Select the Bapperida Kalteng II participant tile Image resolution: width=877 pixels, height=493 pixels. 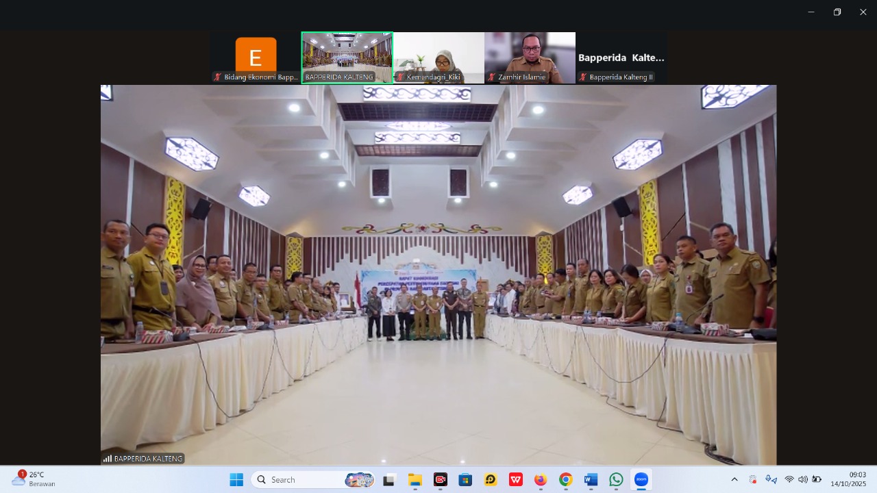click(621, 58)
